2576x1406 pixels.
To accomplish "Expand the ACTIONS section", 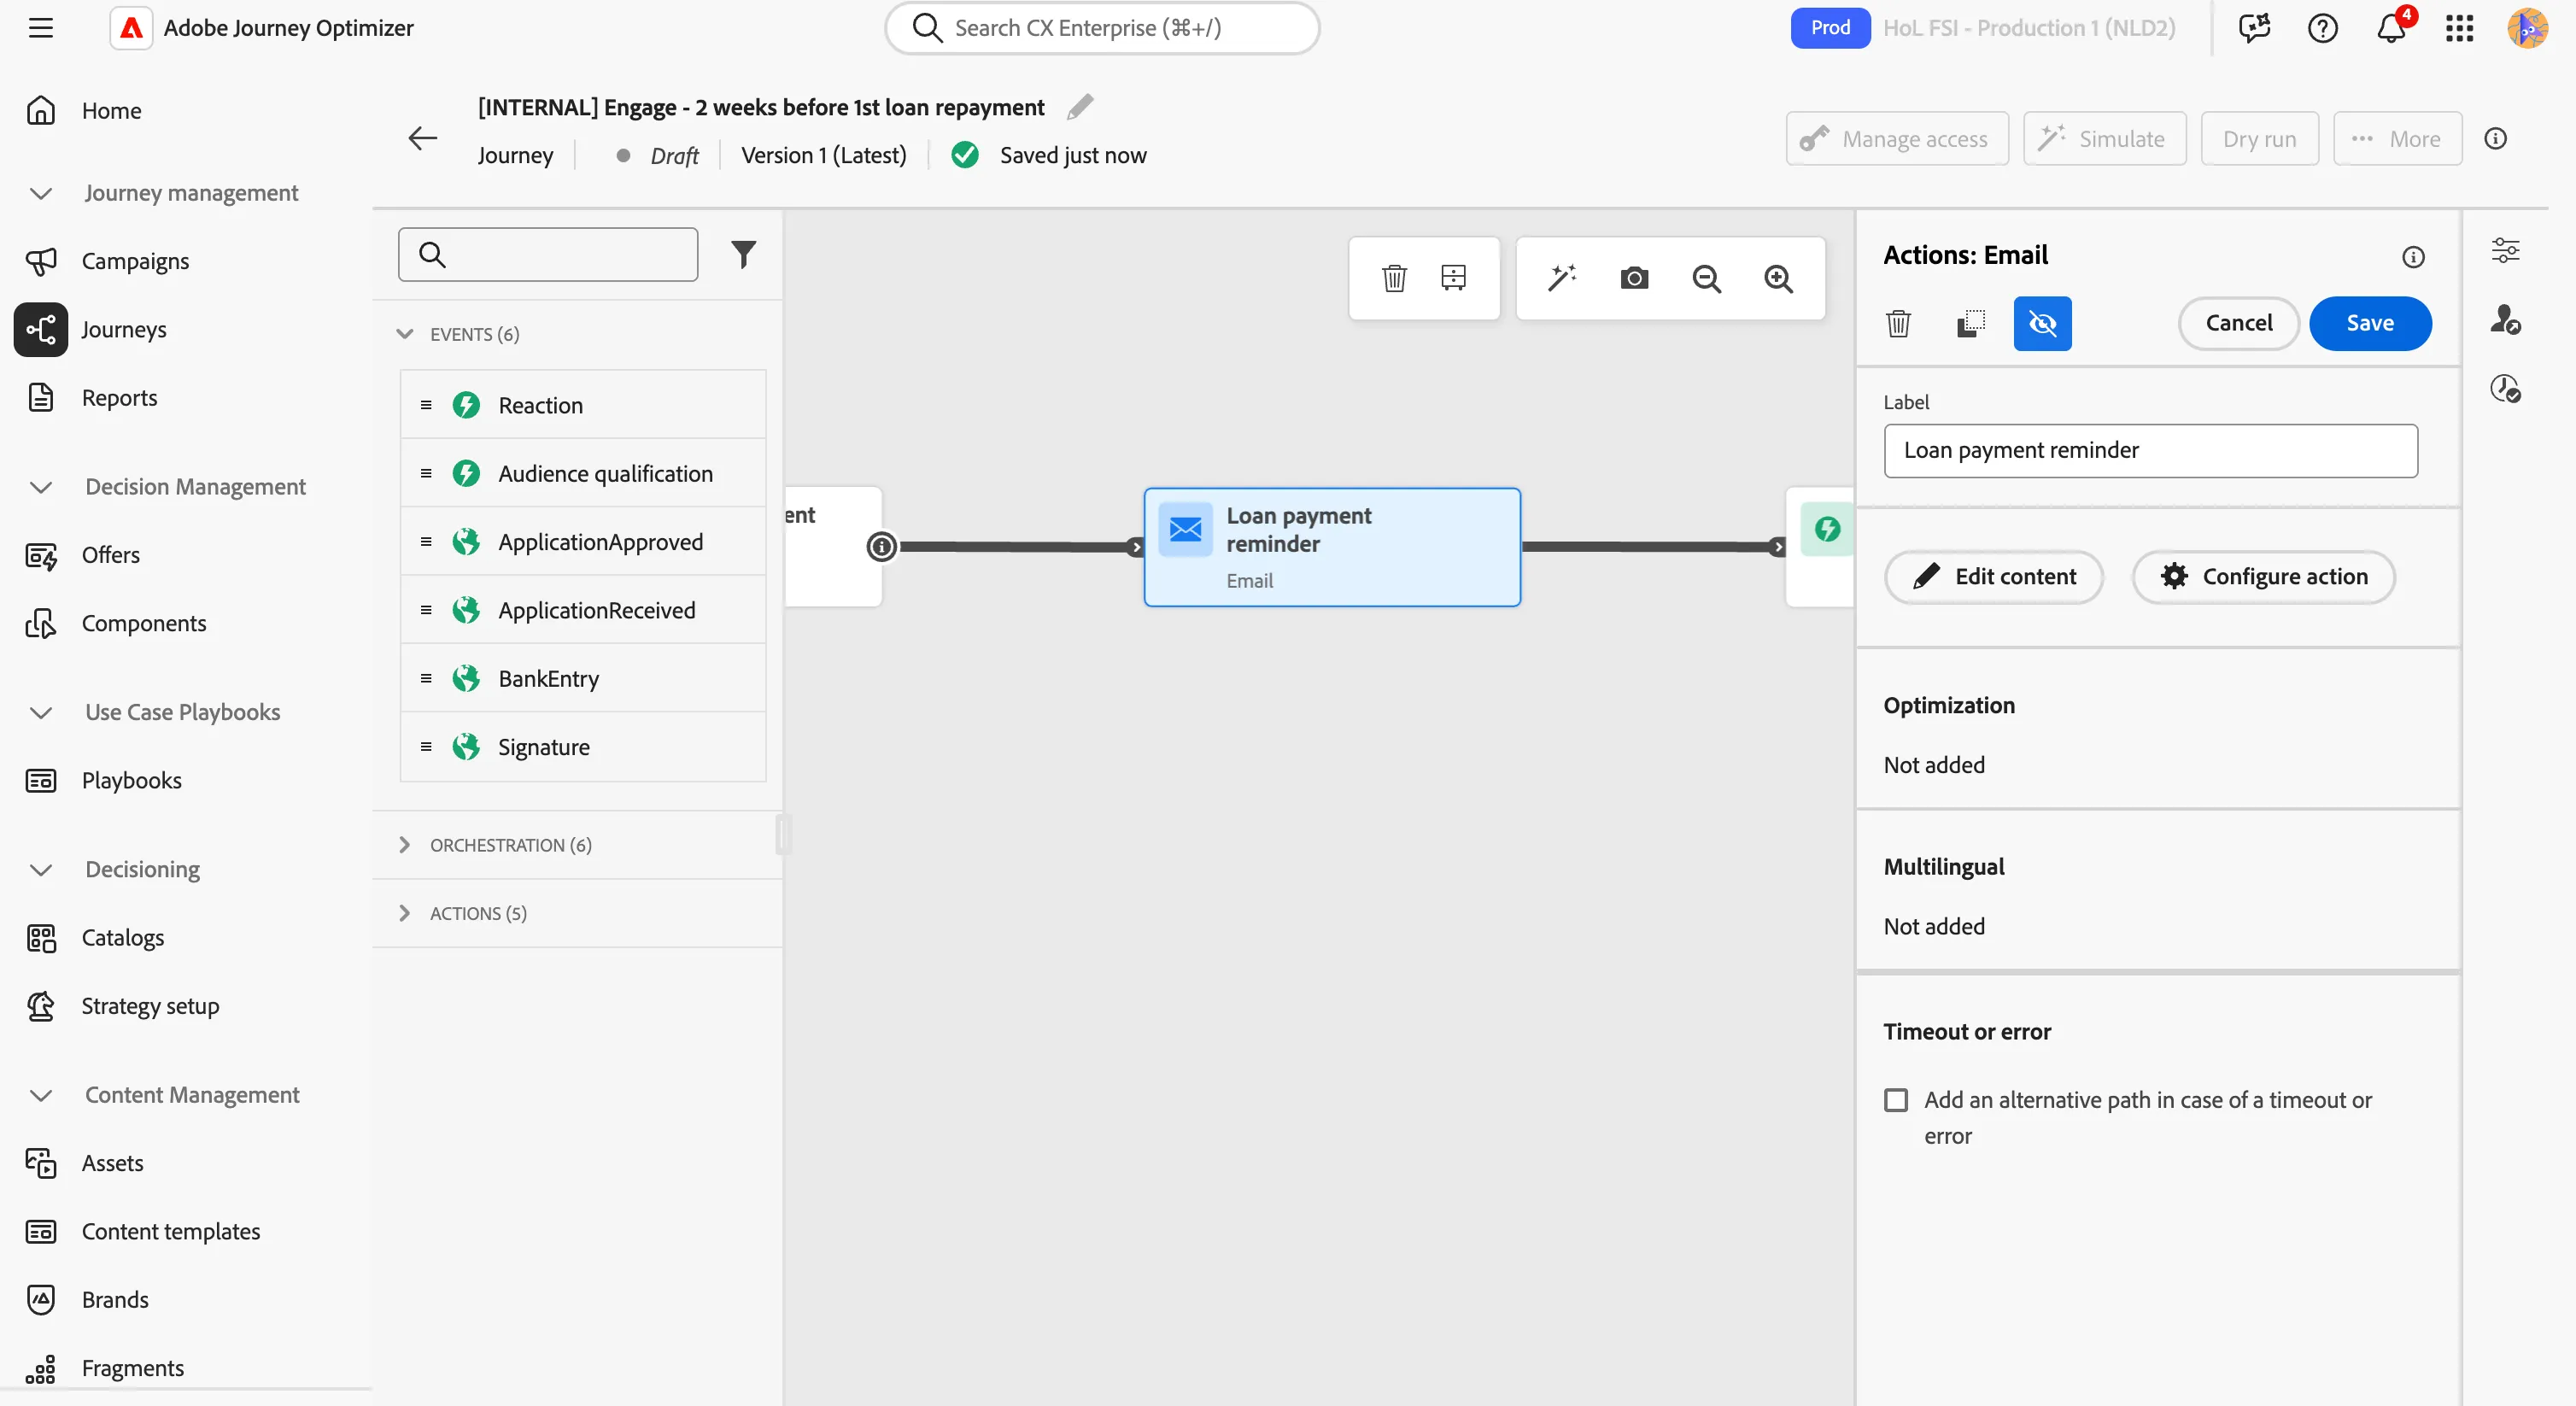I will [x=405, y=913].
